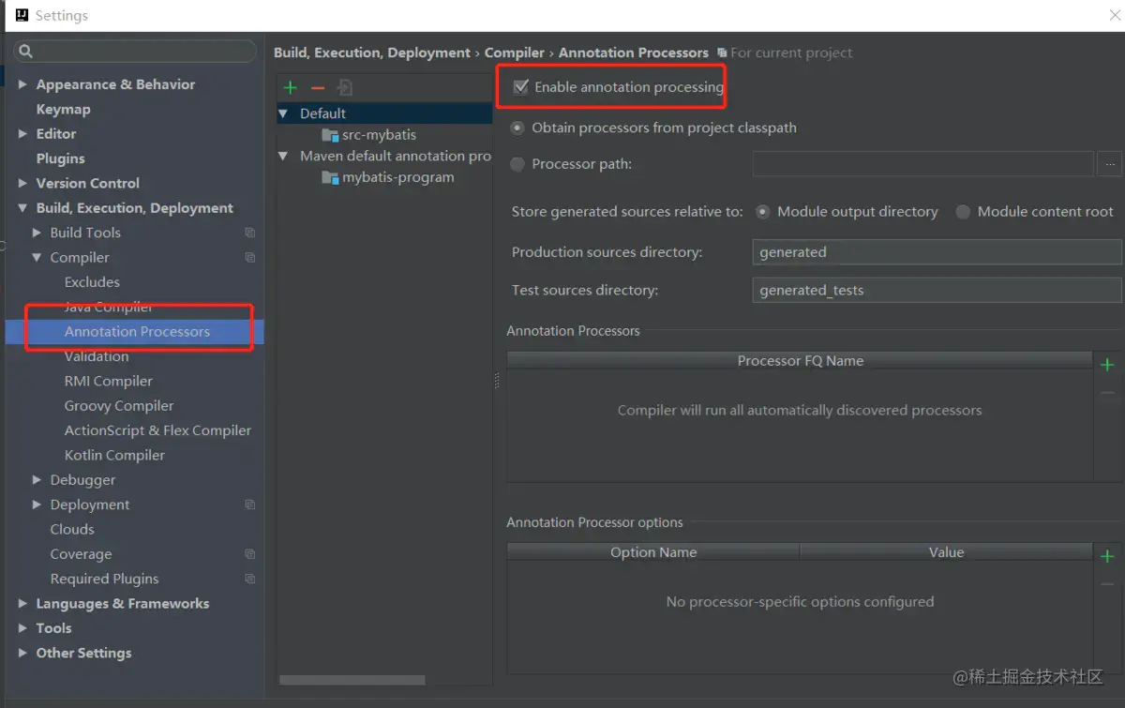Select Processor path radio option
The width and height of the screenshot is (1125, 708).
coord(517,164)
